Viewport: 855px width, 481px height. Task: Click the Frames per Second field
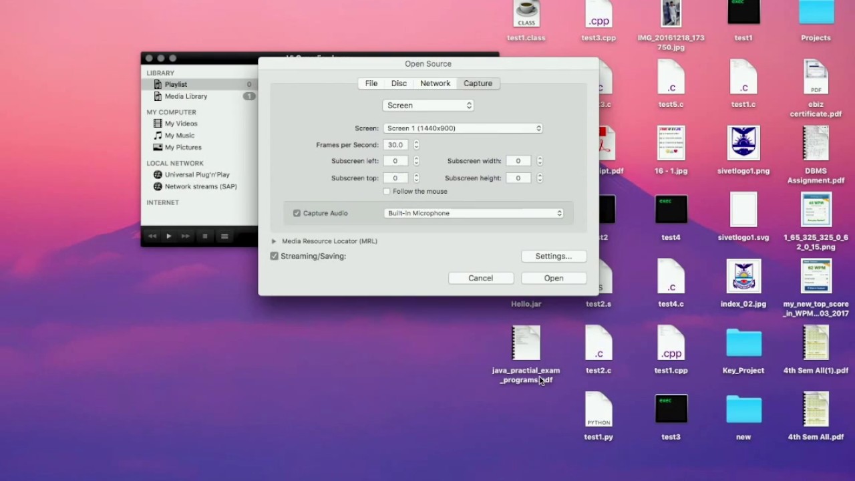tap(395, 145)
